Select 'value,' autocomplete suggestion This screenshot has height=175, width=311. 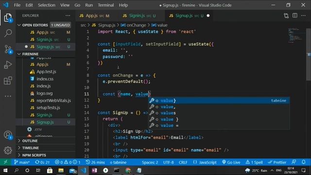click(219, 107)
